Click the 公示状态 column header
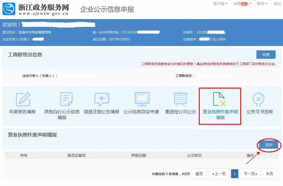 tap(194, 155)
